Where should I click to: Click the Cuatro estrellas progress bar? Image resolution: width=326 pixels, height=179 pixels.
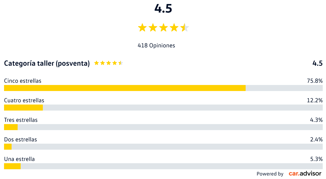tap(163, 108)
